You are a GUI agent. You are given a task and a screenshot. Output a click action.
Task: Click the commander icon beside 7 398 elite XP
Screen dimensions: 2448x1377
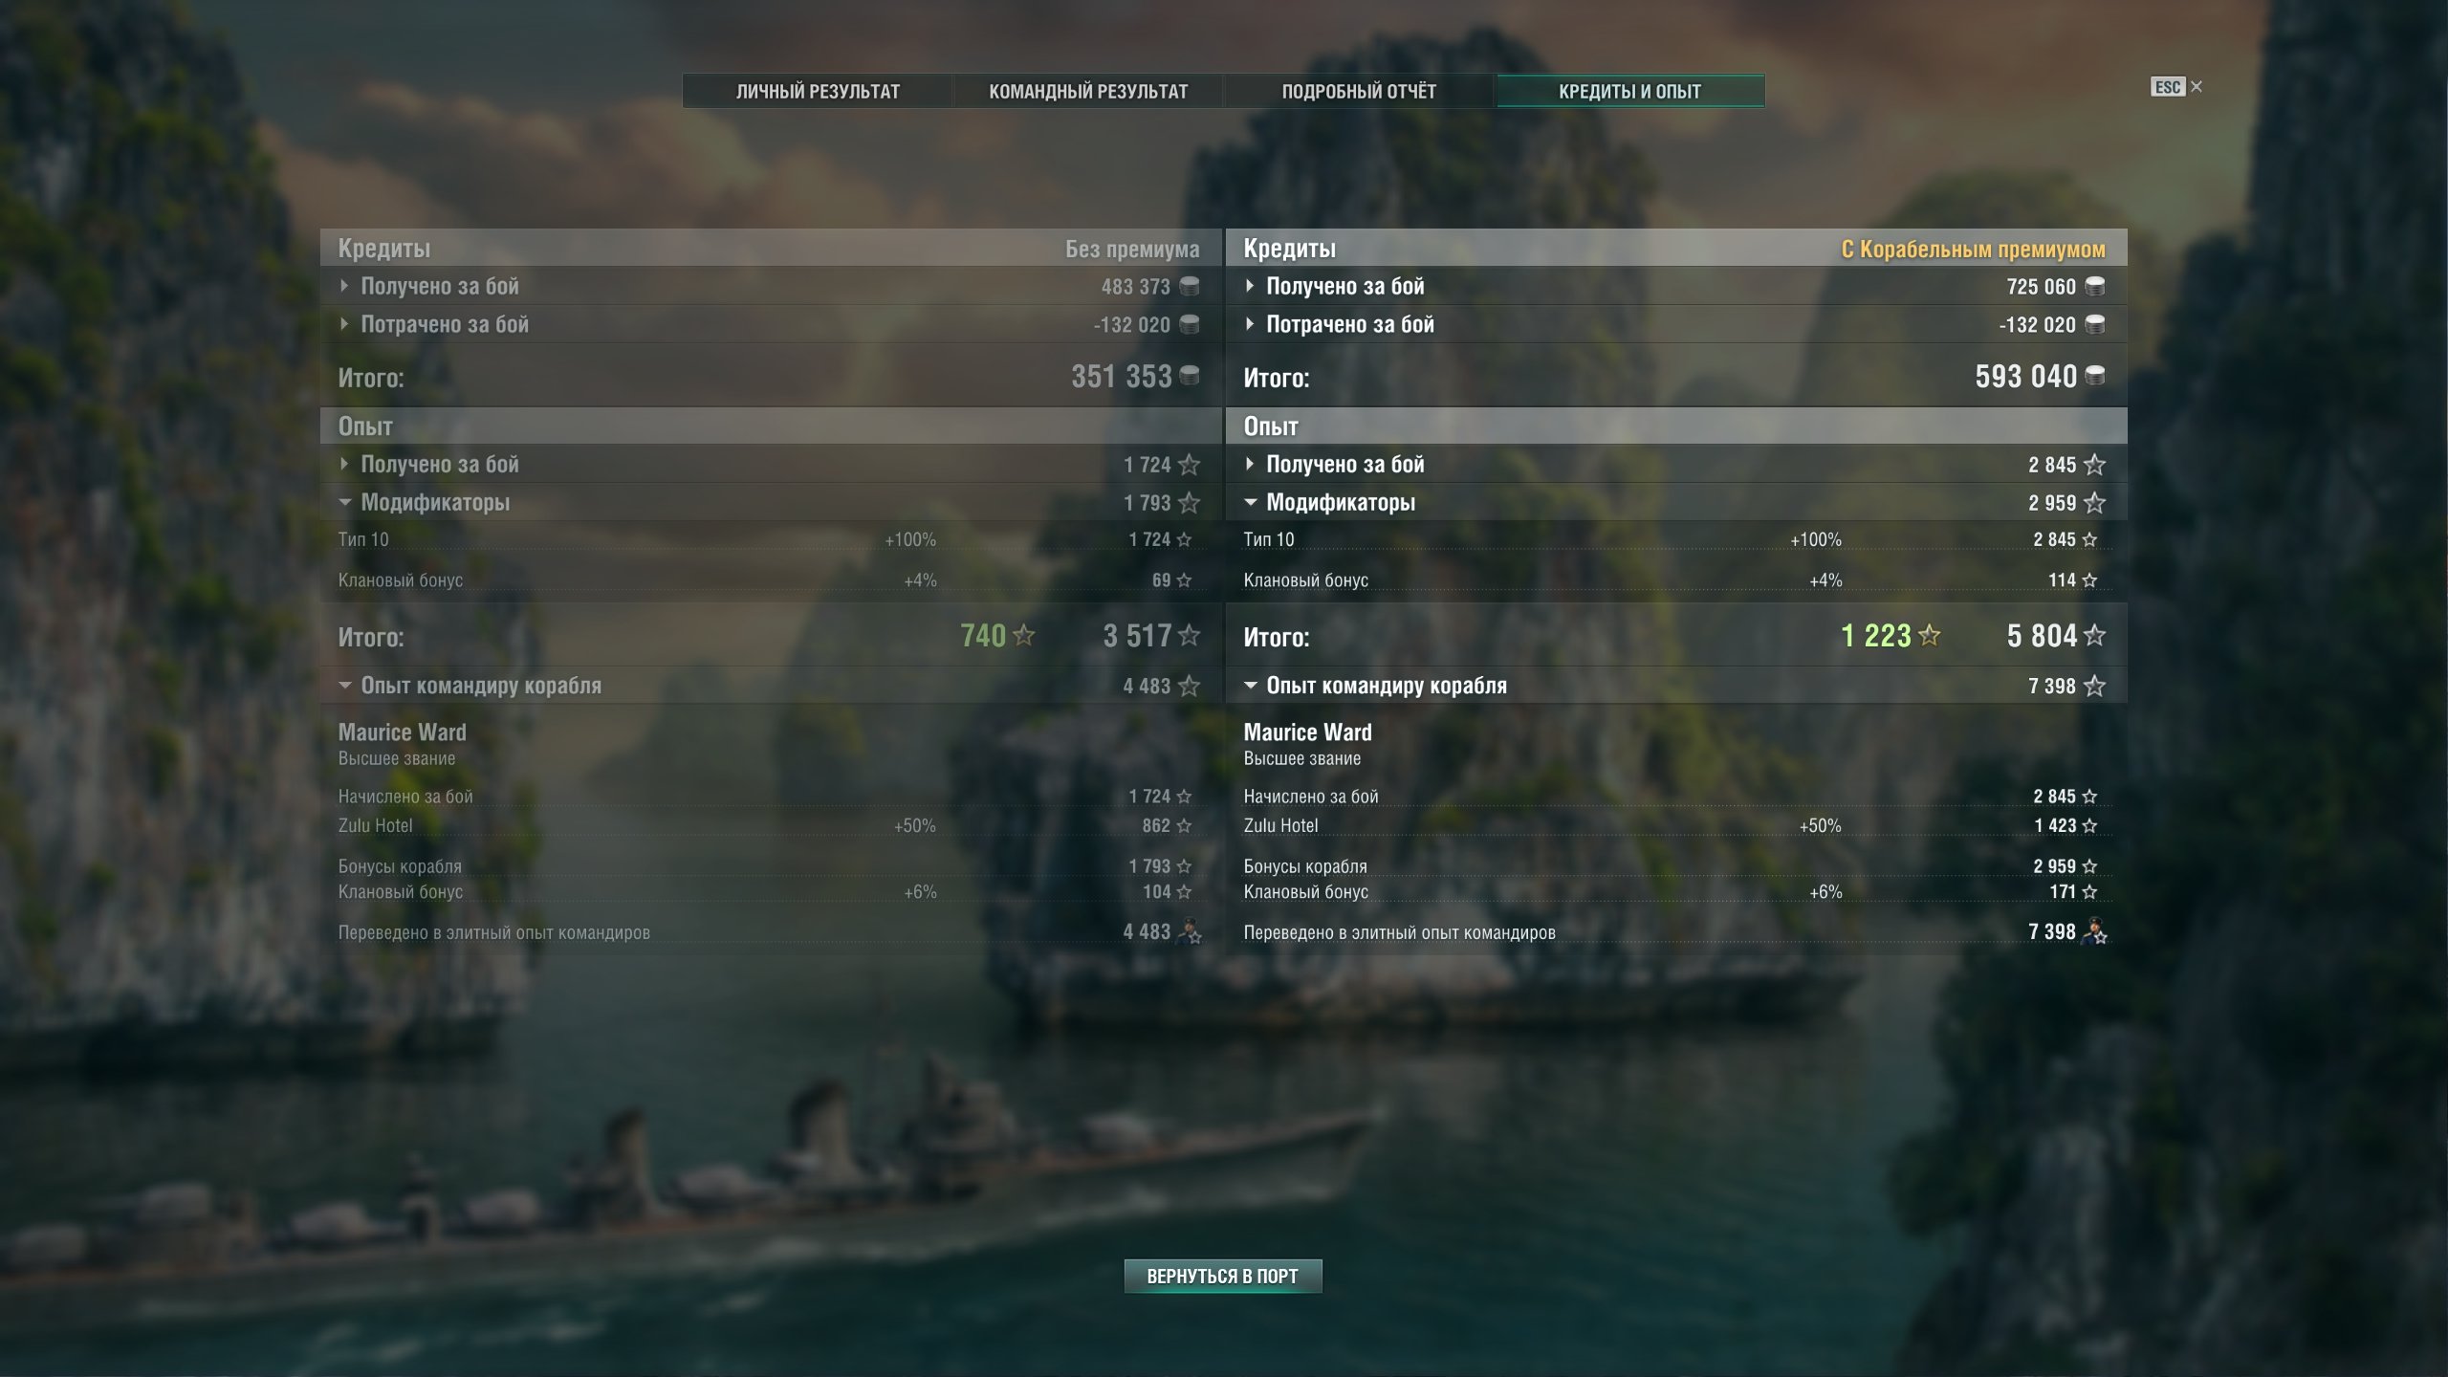(2094, 930)
